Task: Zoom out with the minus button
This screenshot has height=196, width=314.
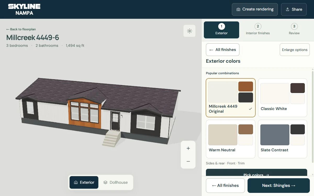Action: click(x=188, y=162)
